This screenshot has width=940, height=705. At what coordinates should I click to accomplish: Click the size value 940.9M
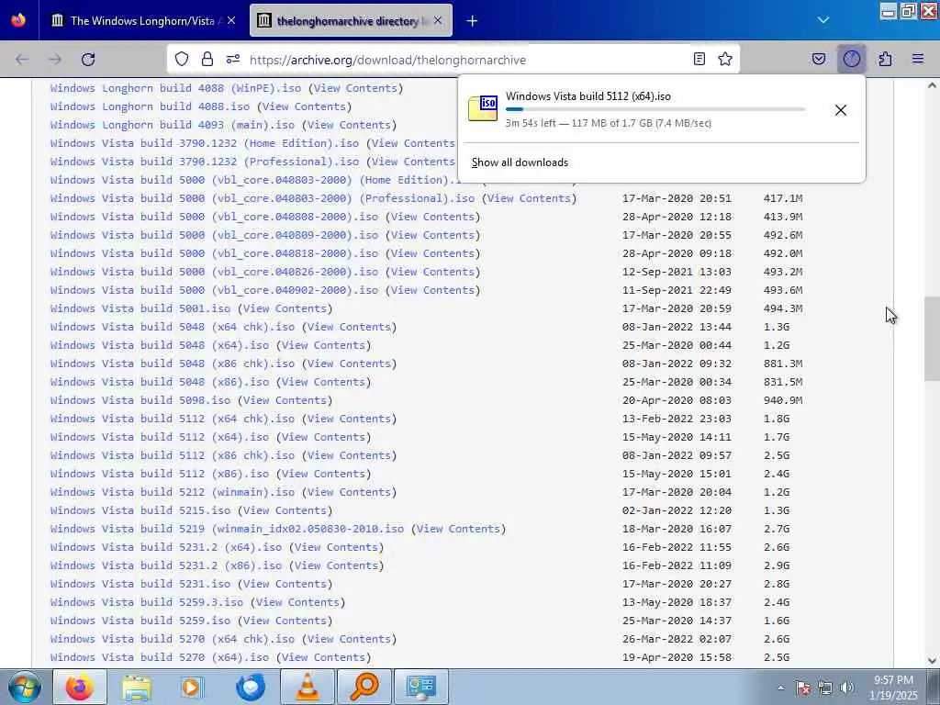[x=783, y=400]
